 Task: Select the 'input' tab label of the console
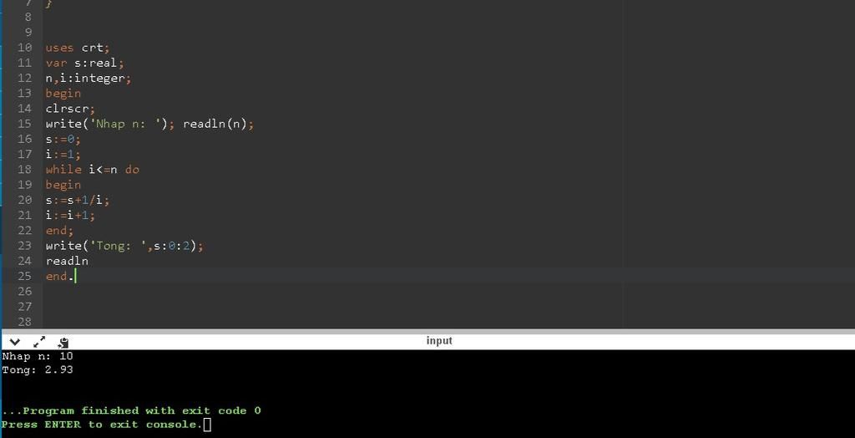[439, 341]
